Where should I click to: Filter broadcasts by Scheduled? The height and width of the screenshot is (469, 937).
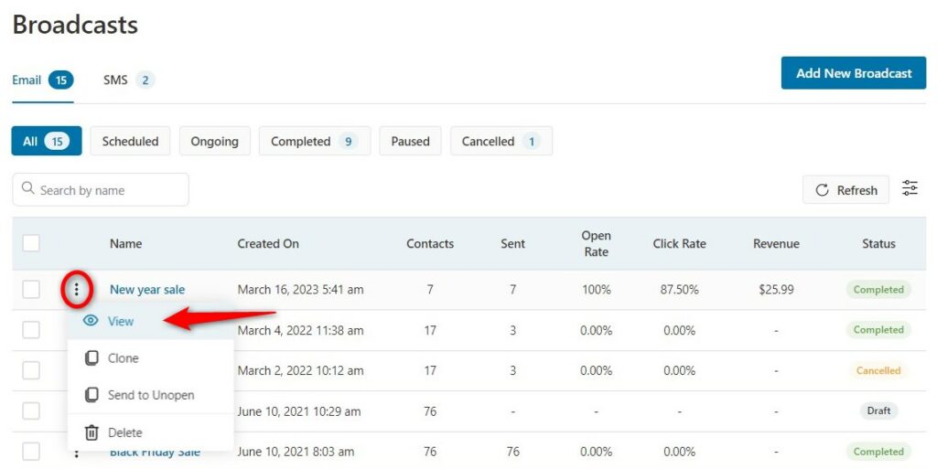(130, 142)
